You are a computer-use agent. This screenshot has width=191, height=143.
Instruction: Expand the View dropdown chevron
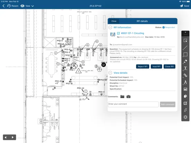(33, 6)
